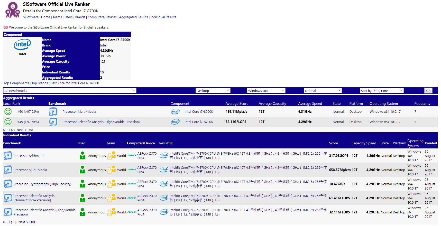Click Intel logo in 10.47GB/s result row

coord(164,184)
